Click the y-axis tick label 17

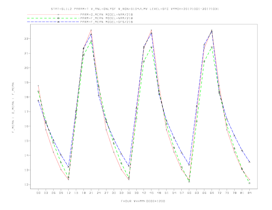point(26,112)
